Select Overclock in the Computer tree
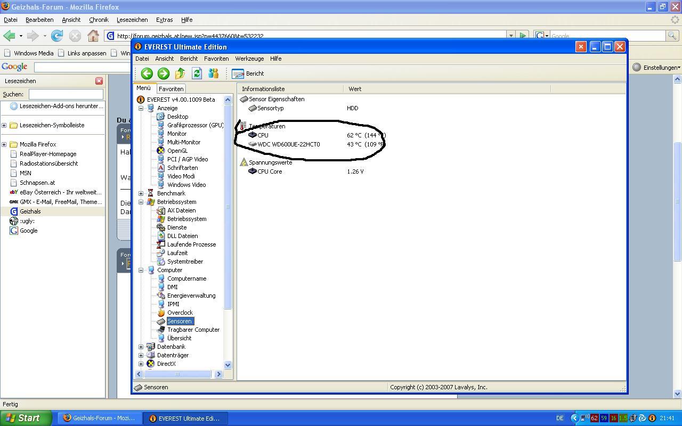This screenshot has width=682, height=426. coord(180,313)
